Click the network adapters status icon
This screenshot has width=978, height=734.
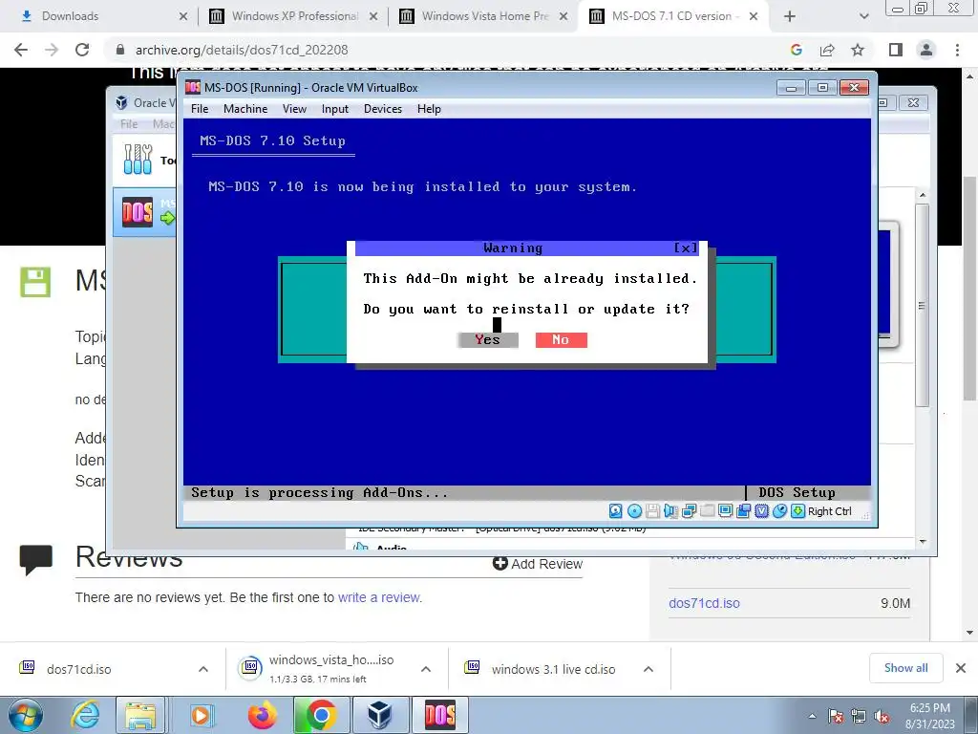coord(689,511)
